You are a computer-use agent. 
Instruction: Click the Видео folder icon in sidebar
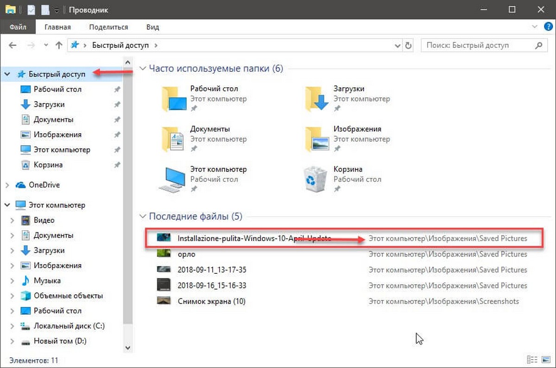(26, 220)
